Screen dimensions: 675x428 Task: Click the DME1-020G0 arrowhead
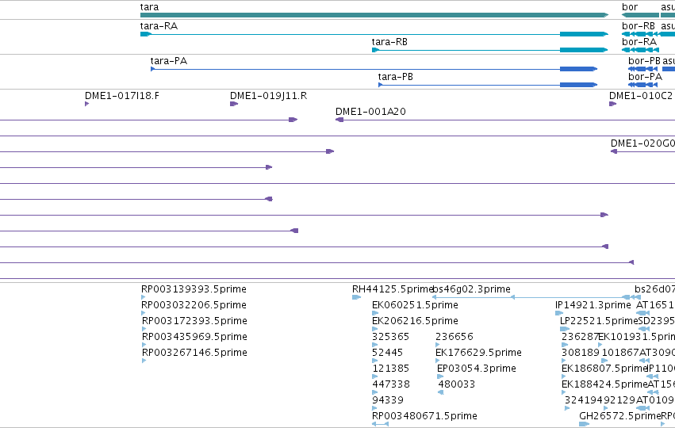pyautogui.click(x=614, y=151)
